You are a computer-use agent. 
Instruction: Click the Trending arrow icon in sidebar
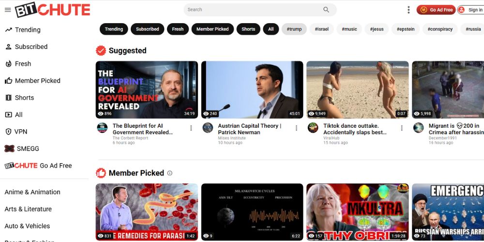click(x=8, y=30)
